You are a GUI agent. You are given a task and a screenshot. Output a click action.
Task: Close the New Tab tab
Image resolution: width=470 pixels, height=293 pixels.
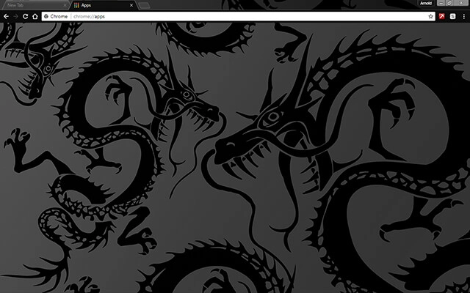click(65, 5)
